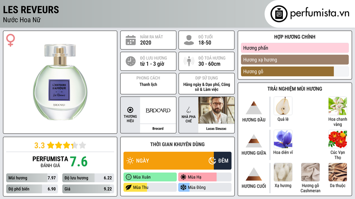Click the Mùa Đông snowflake icon
Image resolution: width=355 pixels, height=199 pixels.
(x=183, y=187)
